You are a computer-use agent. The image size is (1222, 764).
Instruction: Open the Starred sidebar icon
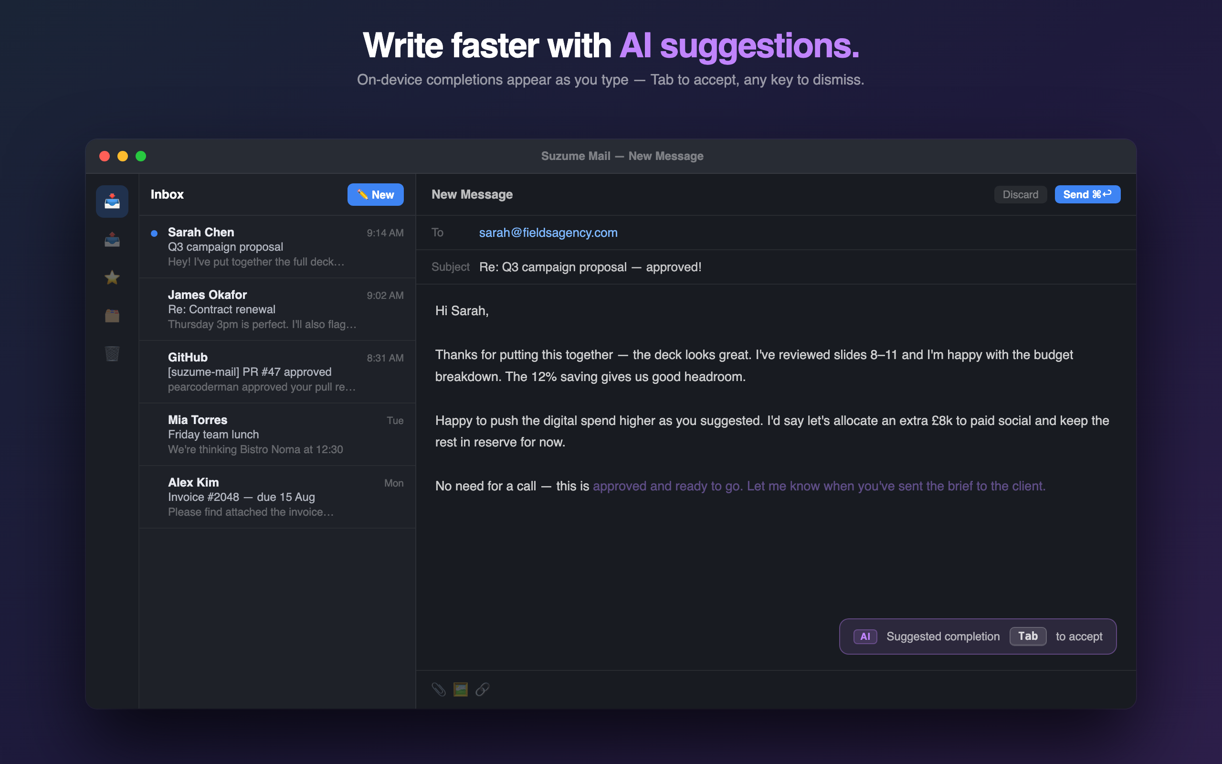click(112, 277)
